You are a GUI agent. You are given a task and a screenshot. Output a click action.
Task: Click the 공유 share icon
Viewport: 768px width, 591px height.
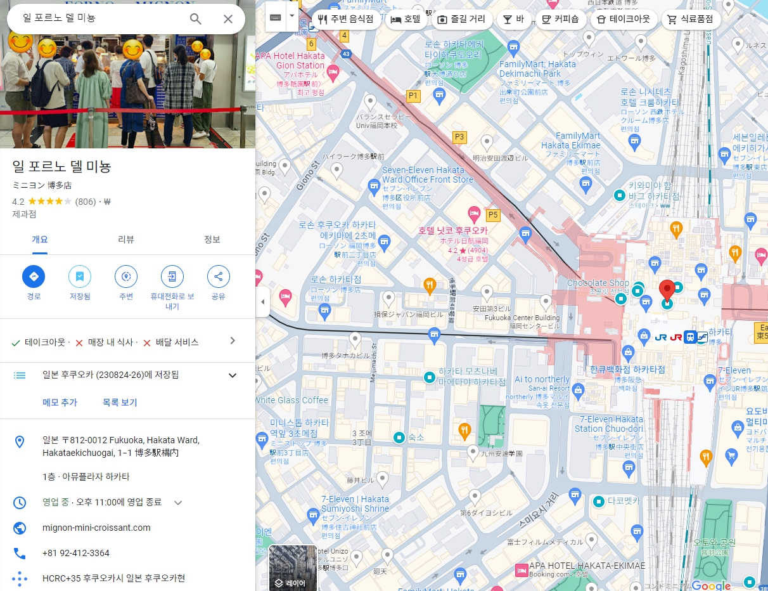point(219,276)
